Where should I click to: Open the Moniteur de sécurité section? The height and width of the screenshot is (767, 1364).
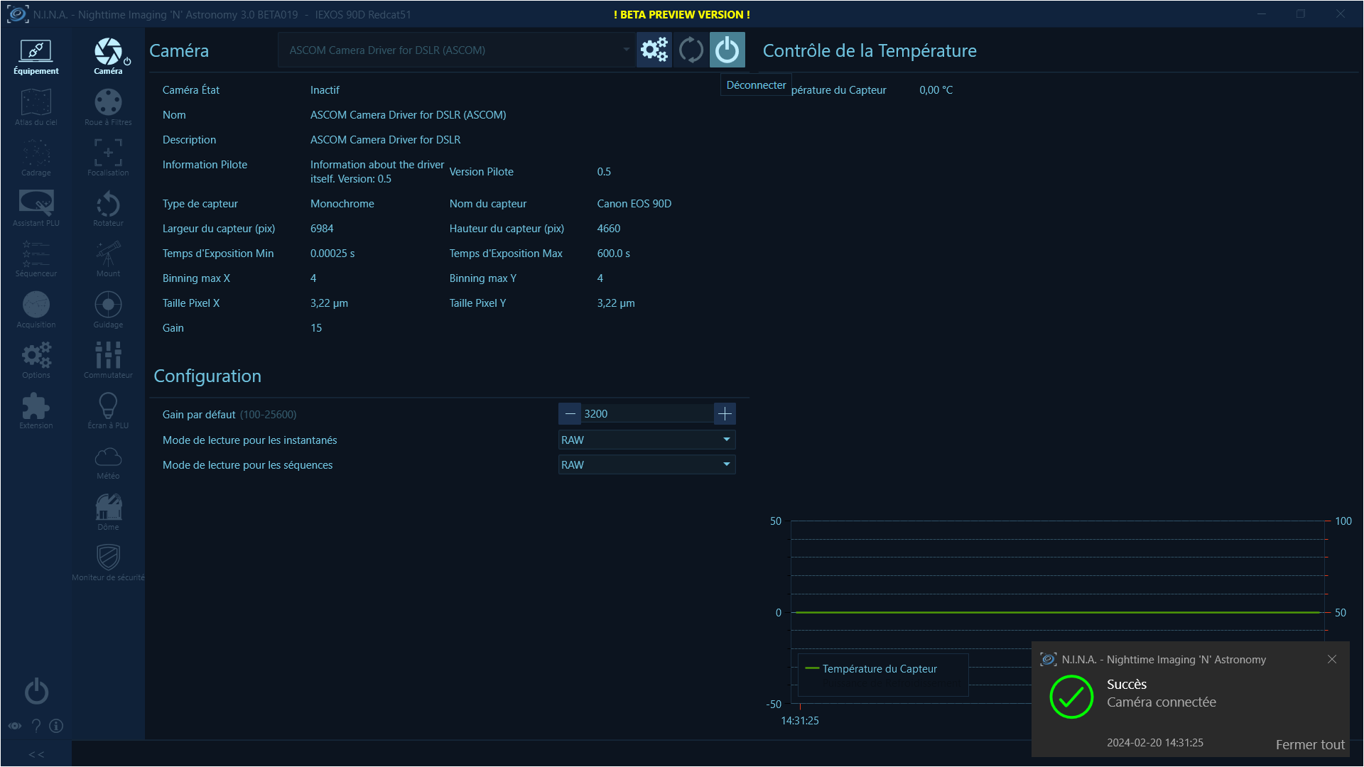(108, 562)
